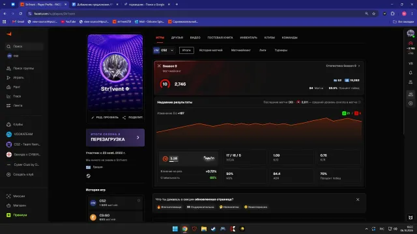Select Ред. профиль to edit profile
The width and height of the screenshot is (417, 234).
105,117
